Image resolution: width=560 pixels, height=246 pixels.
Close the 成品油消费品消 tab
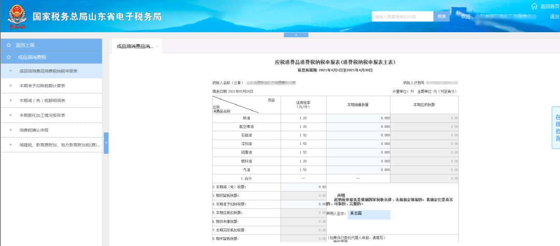tap(157, 47)
